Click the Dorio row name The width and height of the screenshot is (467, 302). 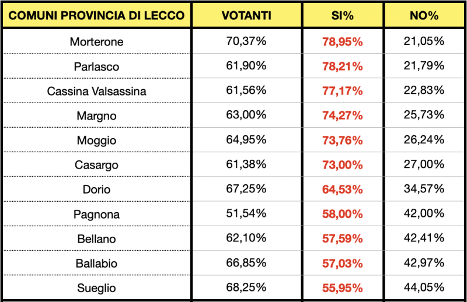[x=96, y=189]
